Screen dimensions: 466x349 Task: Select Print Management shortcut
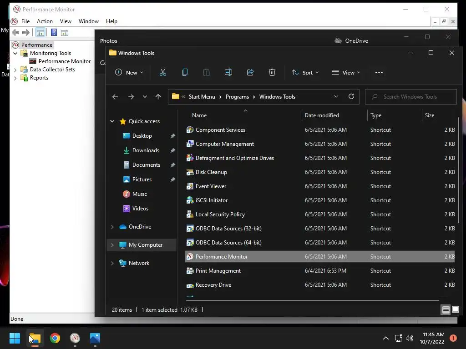320,271
